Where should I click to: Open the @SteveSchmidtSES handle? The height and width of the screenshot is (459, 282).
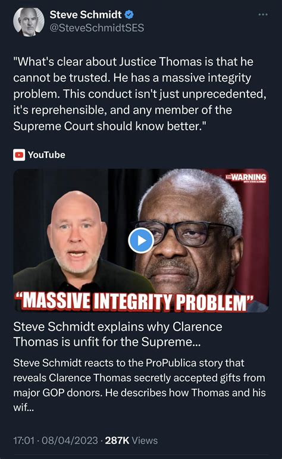pyautogui.click(x=96, y=28)
